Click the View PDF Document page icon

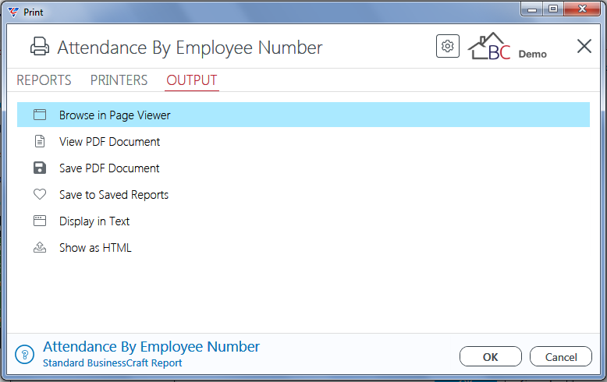coord(40,141)
